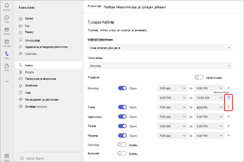Viewport: 244px width, 162px height.
Task: Toggle Monday open switch
Action: coord(122,88)
